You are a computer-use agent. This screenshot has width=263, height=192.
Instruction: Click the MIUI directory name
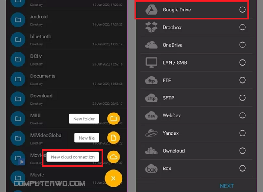pos(35,115)
